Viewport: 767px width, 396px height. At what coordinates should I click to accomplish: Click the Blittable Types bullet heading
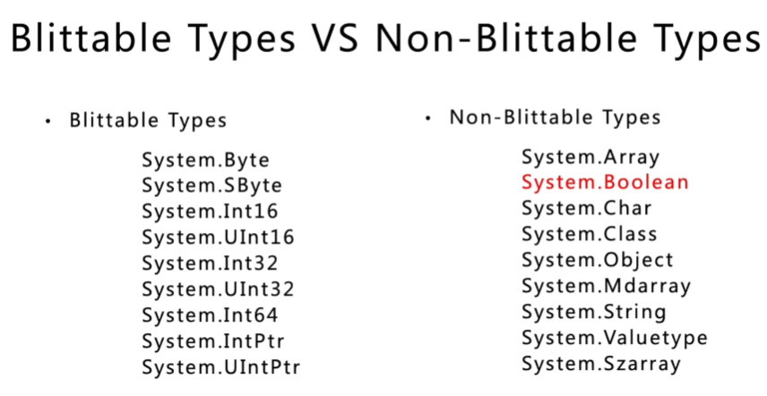148,120
